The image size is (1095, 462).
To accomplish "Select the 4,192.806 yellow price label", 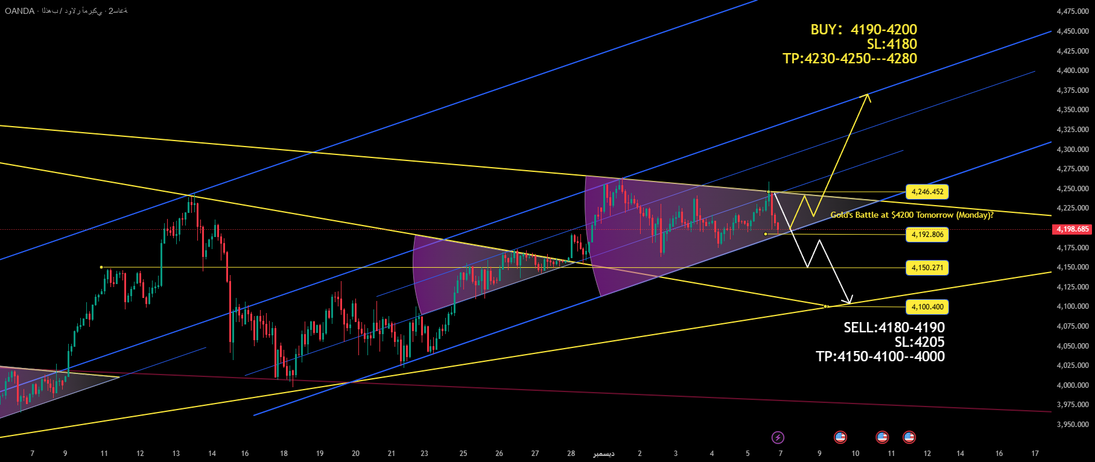I will point(927,235).
